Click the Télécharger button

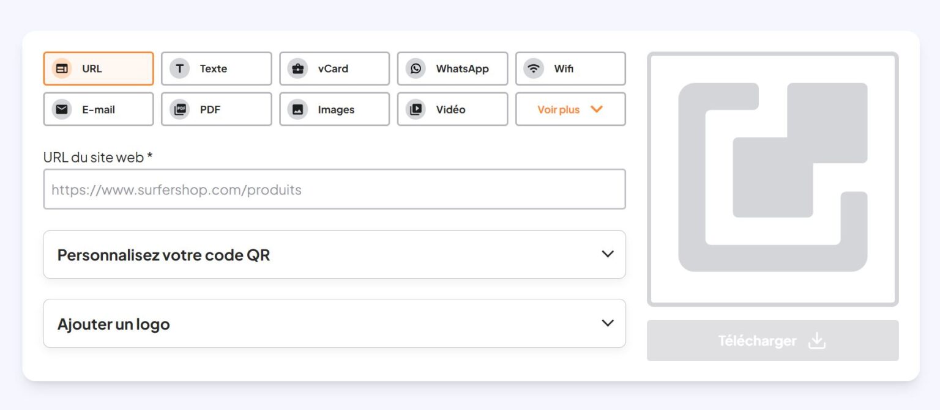pyautogui.click(x=773, y=340)
